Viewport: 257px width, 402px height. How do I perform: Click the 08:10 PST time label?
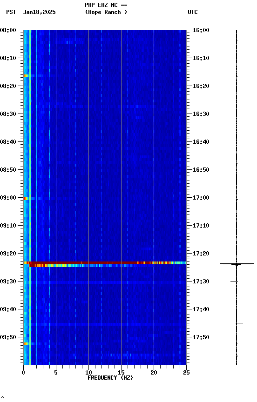8,58
